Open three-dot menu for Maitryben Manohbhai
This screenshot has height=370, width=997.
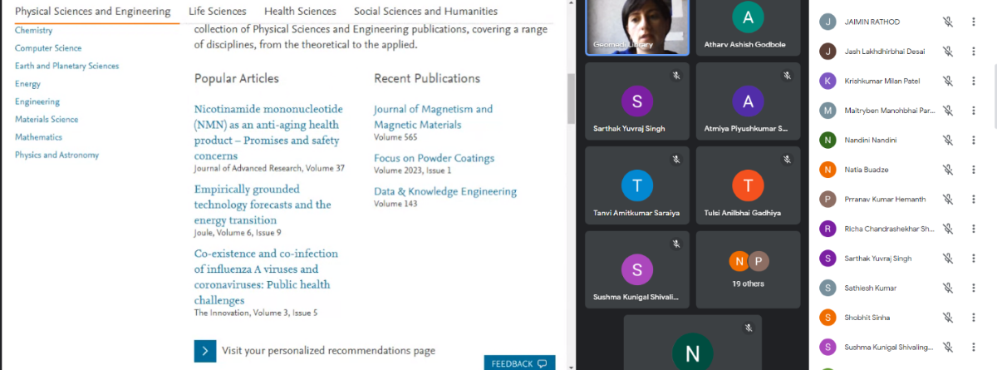(x=974, y=111)
